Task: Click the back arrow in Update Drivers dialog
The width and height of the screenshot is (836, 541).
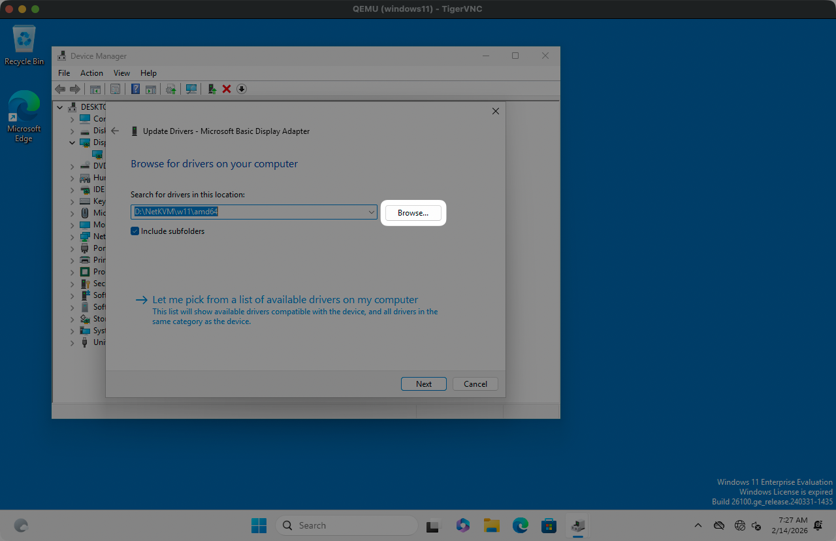Action: pyautogui.click(x=116, y=131)
